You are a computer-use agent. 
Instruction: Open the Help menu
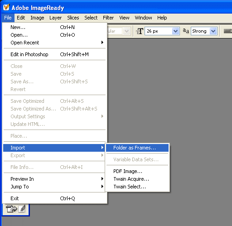[x=162, y=18]
